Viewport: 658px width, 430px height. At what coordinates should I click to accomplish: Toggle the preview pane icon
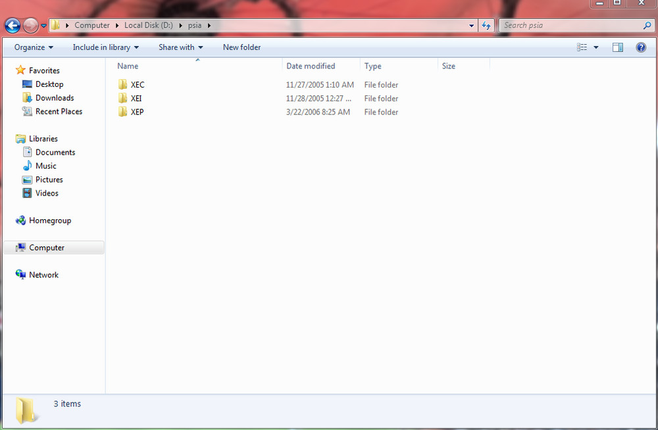click(617, 47)
